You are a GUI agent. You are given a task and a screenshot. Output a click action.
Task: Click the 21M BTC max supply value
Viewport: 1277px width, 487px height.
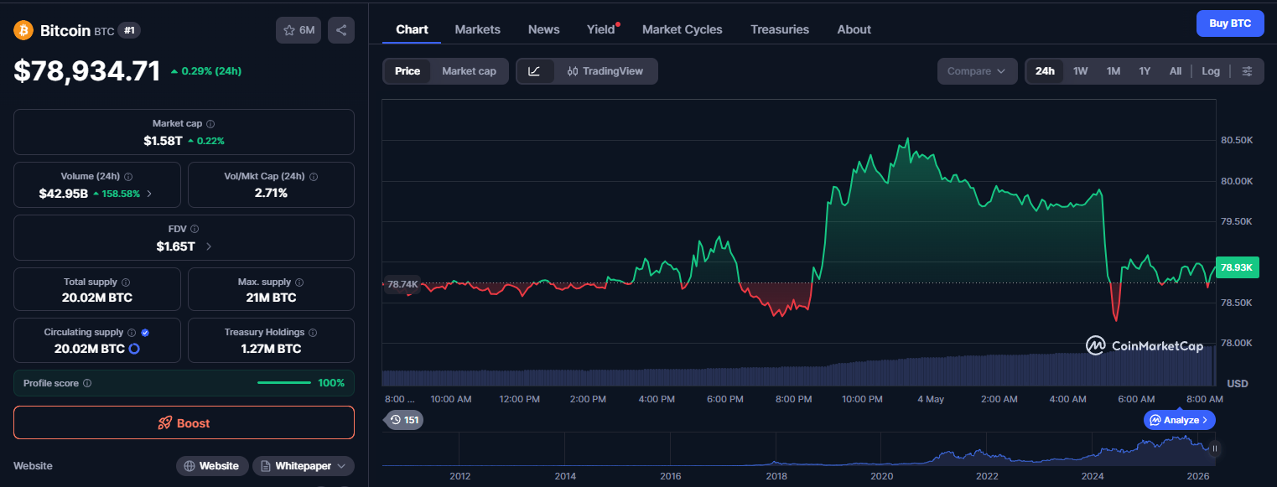point(271,298)
